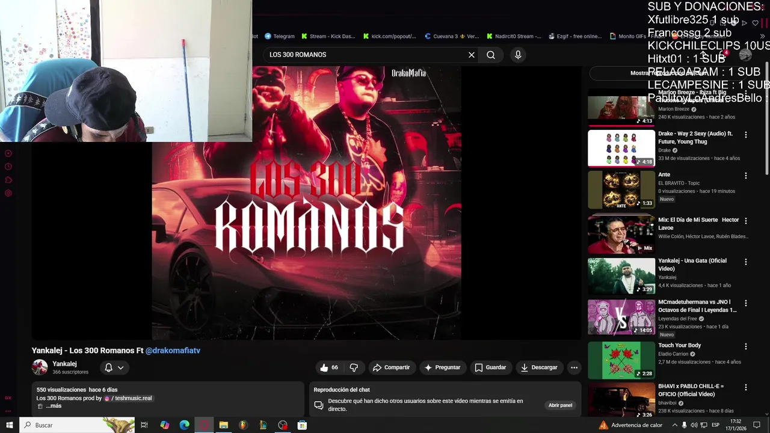Click the chat replay speech bubble icon
This screenshot has width=770, height=433.
[319, 405]
